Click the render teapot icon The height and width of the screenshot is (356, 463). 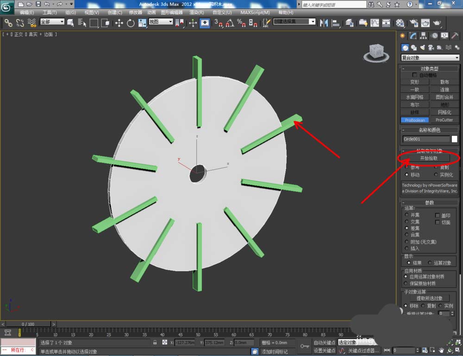point(437,23)
